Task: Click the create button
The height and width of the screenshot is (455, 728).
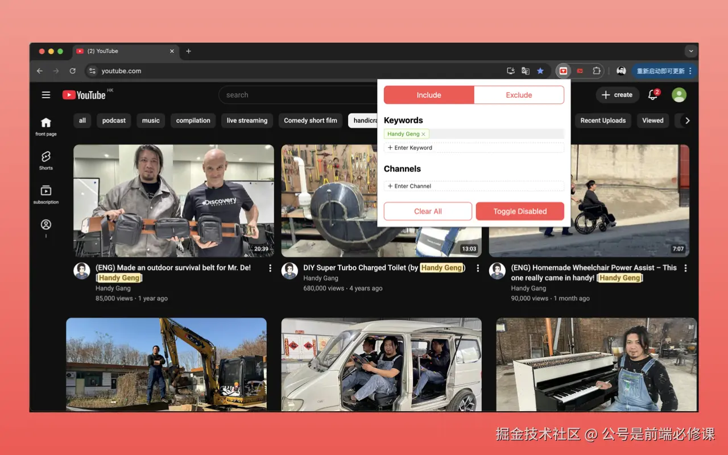Action: 617,95
